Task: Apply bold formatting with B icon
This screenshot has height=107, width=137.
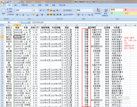Action: [x=17, y=15]
